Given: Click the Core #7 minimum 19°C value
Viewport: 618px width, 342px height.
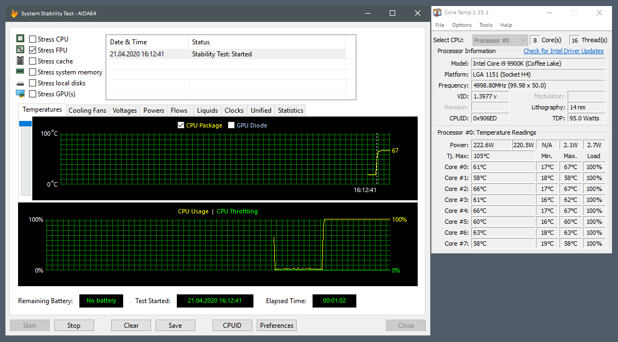Looking at the screenshot, I should [547, 244].
